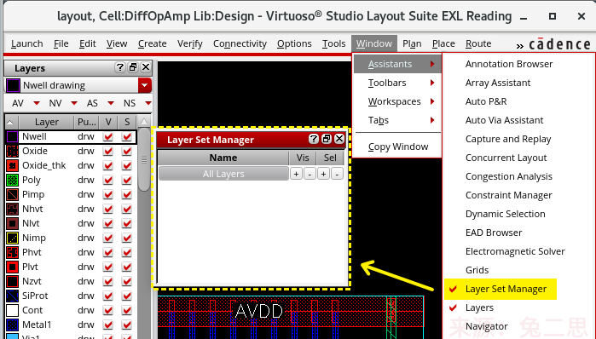
Task: Click the Oxide_thk layer pattern icon
Action: click(x=12, y=165)
